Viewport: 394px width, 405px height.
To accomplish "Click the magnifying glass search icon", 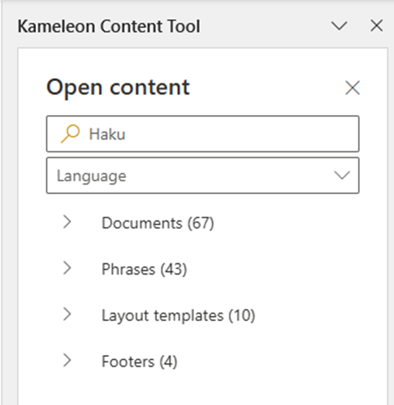I will pos(70,134).
